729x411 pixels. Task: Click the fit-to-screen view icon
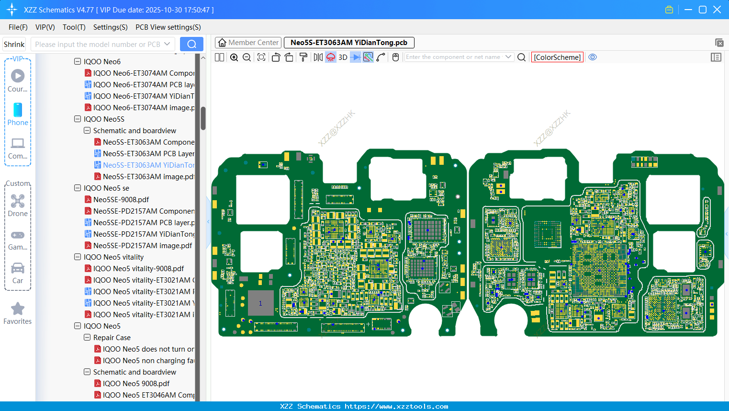[261, 57]
